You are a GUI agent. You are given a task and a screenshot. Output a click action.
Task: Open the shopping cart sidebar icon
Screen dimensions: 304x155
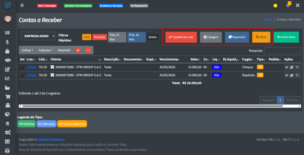[x=7, y=97]
